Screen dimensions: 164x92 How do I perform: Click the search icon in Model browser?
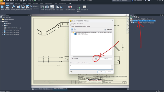(28, 15)
